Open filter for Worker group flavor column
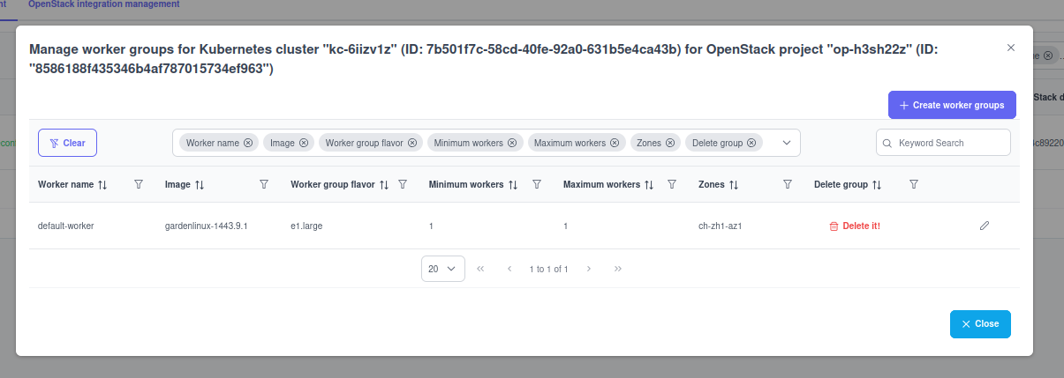Image resolution: width=1064 pixels, height=378 pixels. [403, 184]
